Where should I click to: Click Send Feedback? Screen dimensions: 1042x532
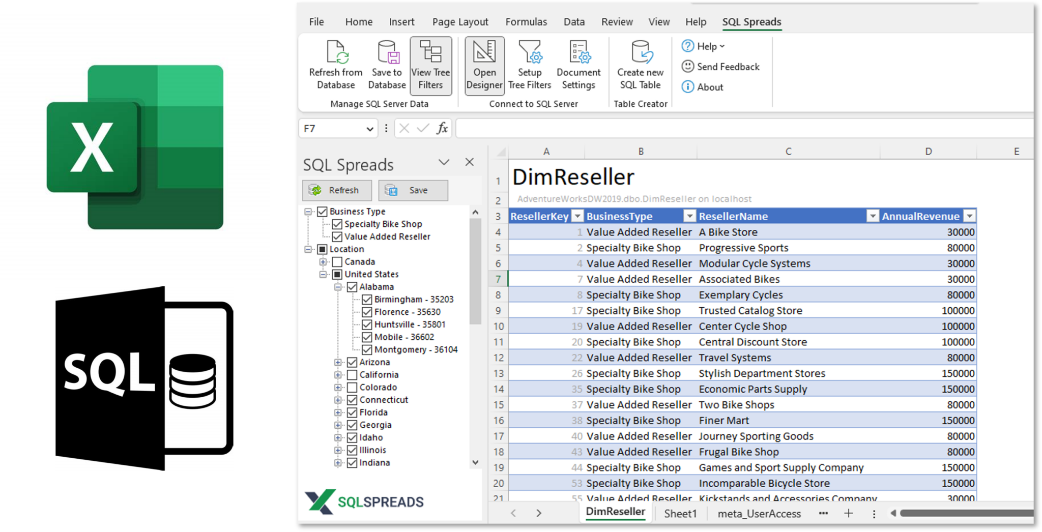pyautogui.click(x=720, y=67)
